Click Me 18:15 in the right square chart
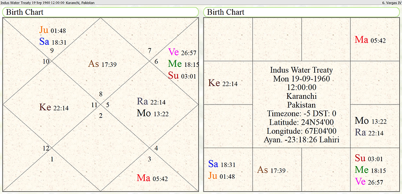Screen dimensions: 402x194 370,170
